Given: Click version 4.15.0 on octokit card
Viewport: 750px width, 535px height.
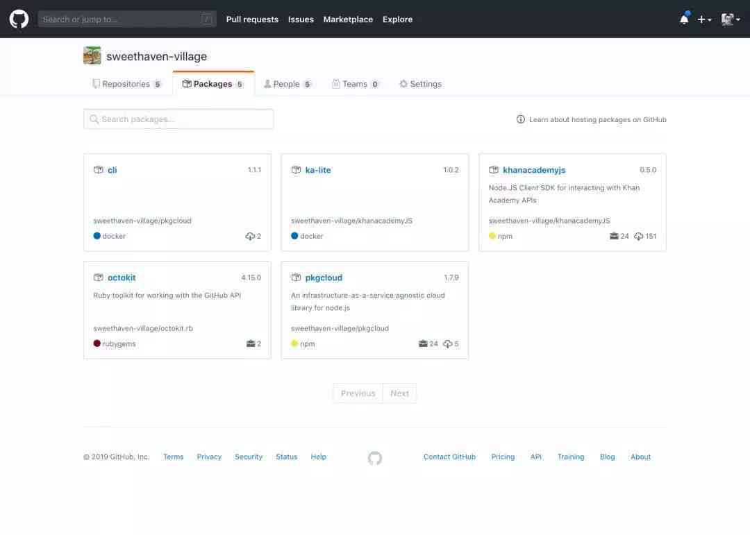Looking at the screenshot, I should click(x=251, y=278).
